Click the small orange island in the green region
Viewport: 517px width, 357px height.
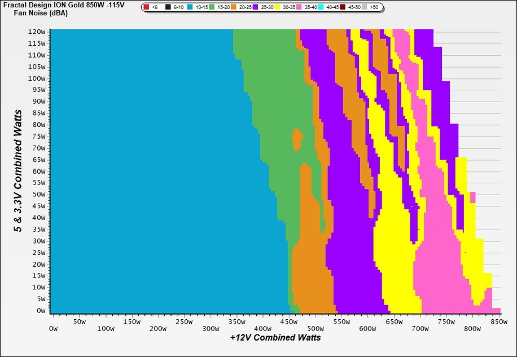point(297,140)
